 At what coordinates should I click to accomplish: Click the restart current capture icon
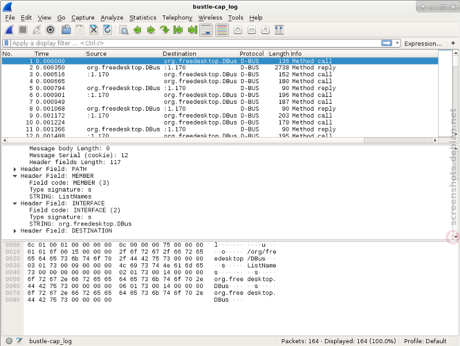(x=37, y=30)
